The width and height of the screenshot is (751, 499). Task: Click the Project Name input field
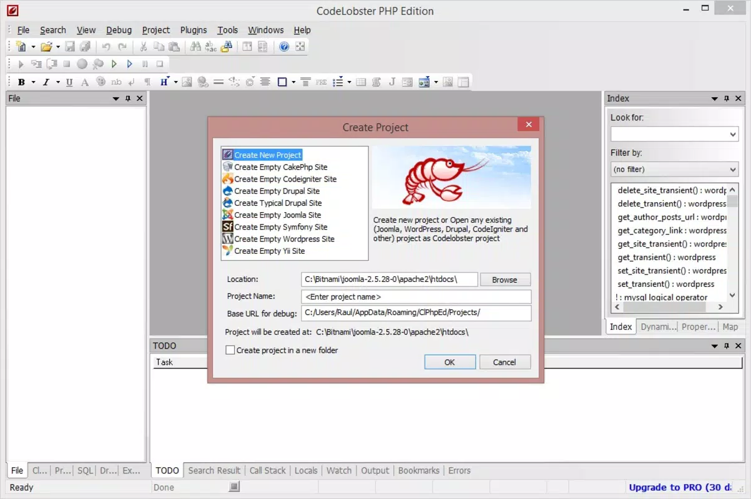click(416, 297)
